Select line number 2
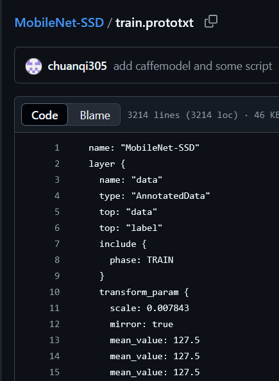The height and width of the screenshot is (381, 279). point(57,164)
